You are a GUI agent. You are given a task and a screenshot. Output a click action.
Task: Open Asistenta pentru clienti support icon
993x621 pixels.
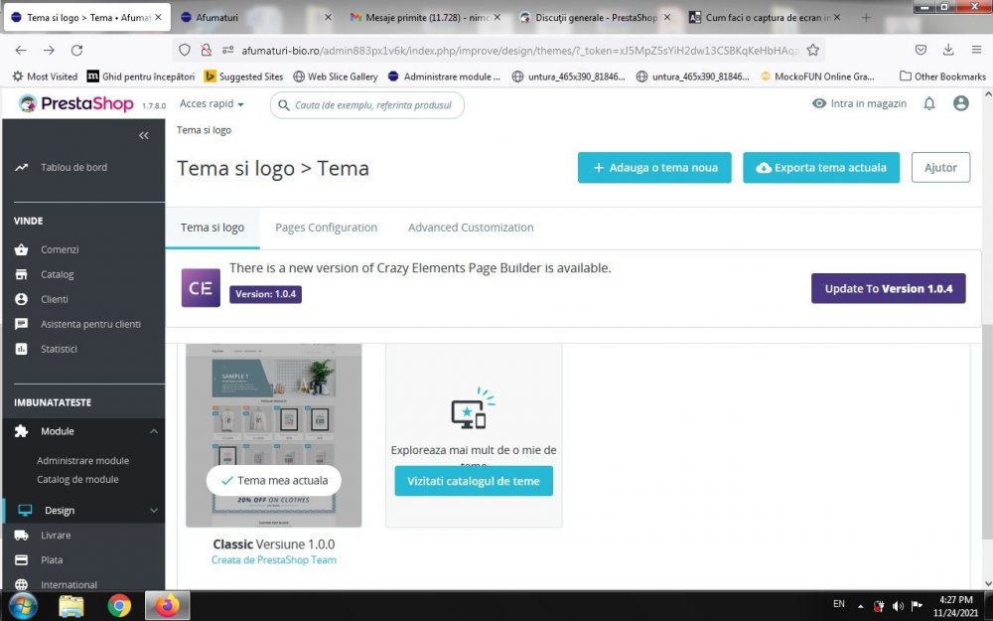[x=22, y=324]
